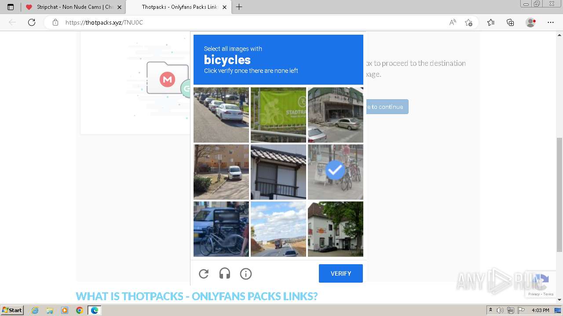
Task: Click the 4:03 PM clock
Action: tap(540, 310)
